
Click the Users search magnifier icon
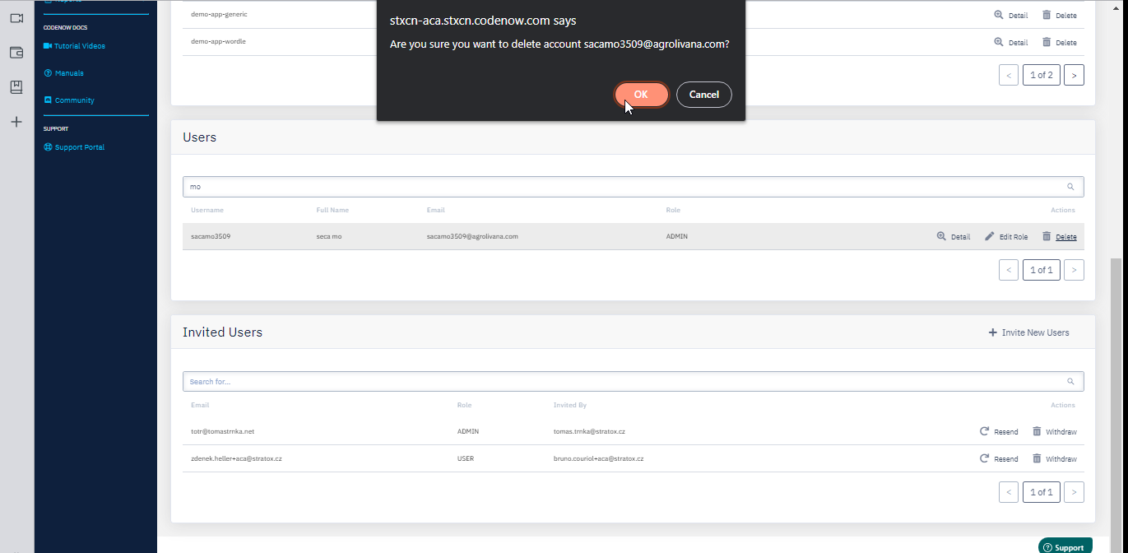[1070, 187]
